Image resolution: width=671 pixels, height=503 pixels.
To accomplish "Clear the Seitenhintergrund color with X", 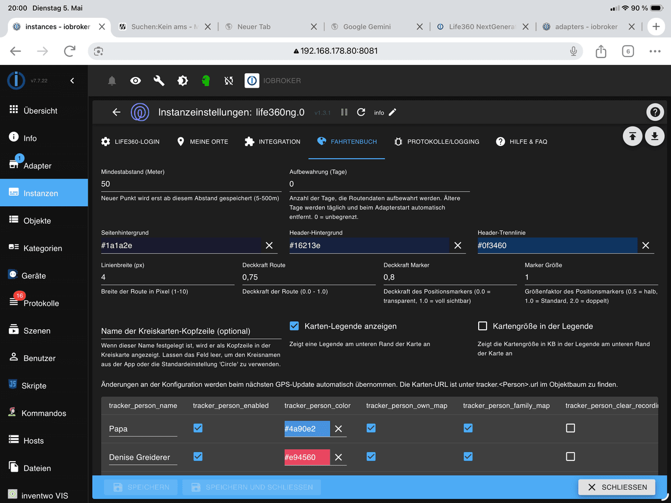I will [270, 245].
